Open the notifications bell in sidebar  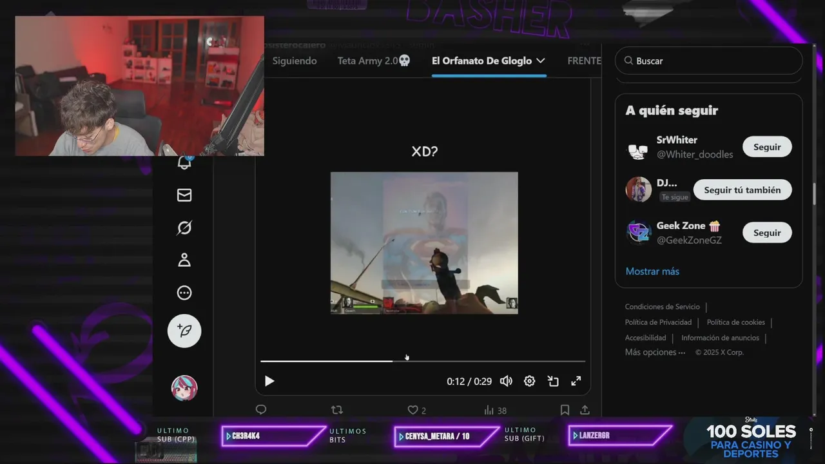(184, 162)
